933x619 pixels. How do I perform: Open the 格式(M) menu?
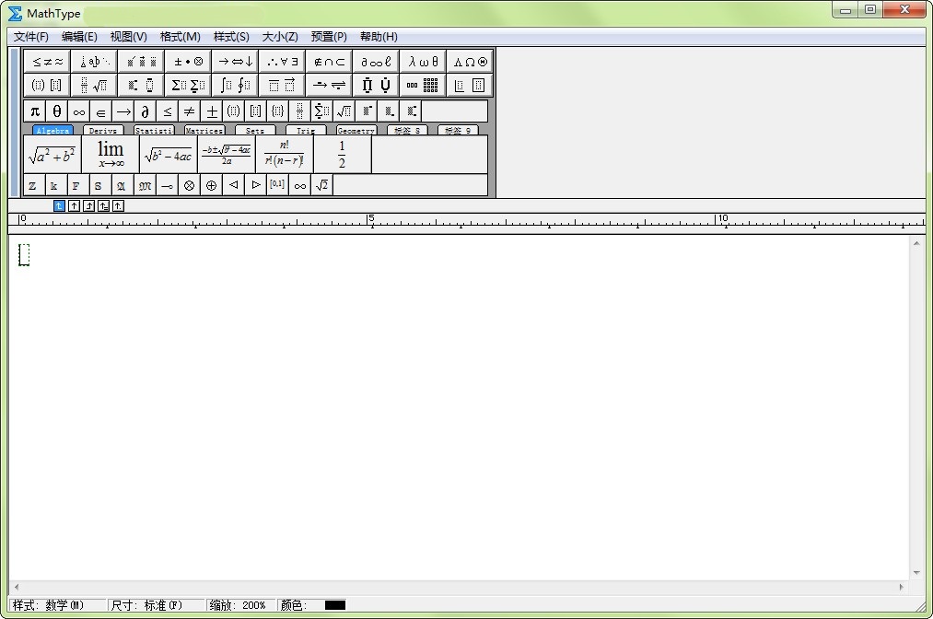pyautogui.click(x=180, y=37)
